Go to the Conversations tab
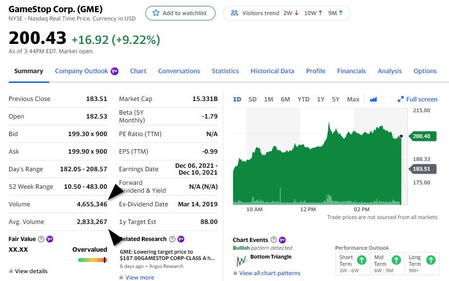This screenshot has width=449, height=281. coord(179,71)
